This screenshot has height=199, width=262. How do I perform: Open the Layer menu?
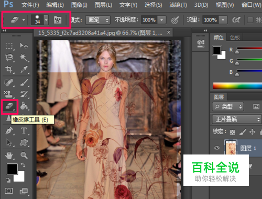click(x=103, y=5)
